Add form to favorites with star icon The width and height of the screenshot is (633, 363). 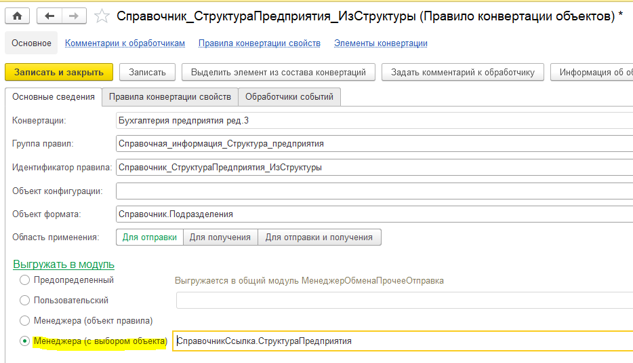(102, 16)
